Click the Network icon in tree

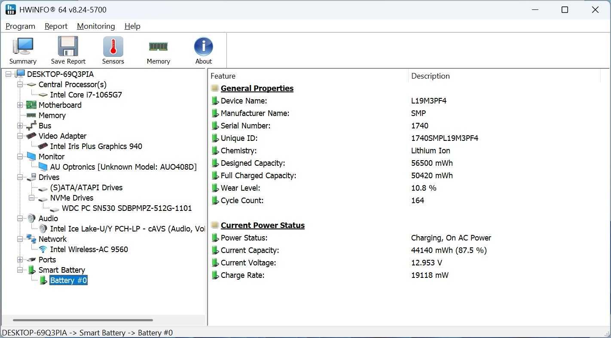31,239
